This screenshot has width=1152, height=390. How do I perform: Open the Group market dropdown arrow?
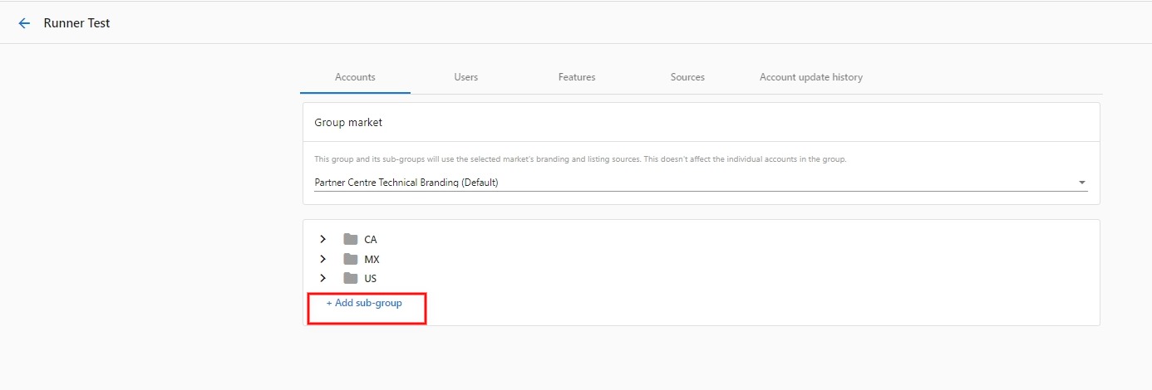(x=1081, y=183)
